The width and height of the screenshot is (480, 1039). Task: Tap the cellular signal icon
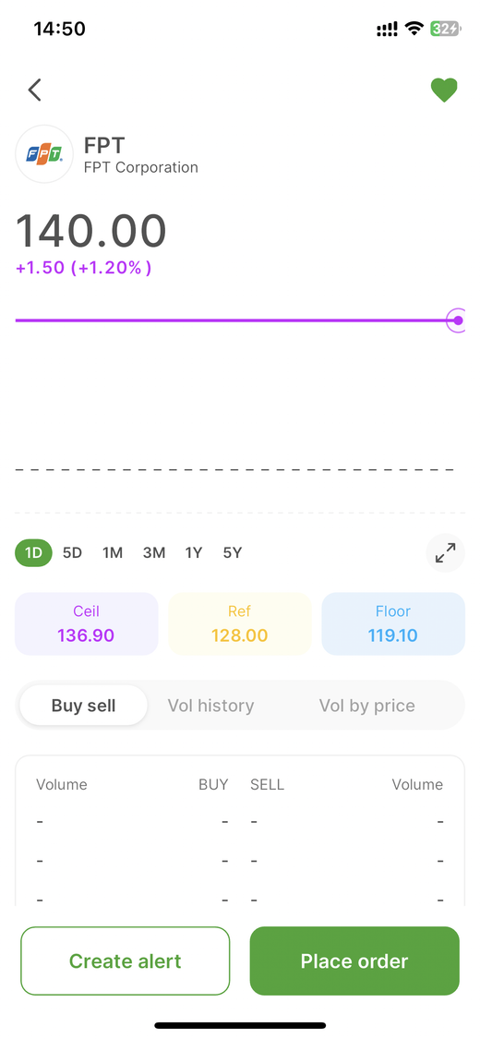coord(388,29)
